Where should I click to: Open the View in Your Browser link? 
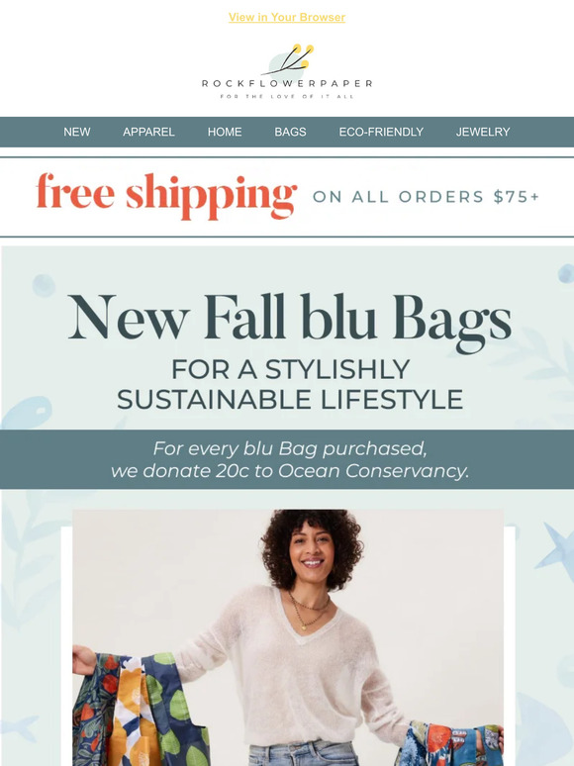coord(287,17)
